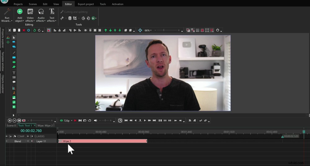Image resolution: width=310 pixels, height=166 pixels.
Task: Click the red X delete icon
Action: 24,30
